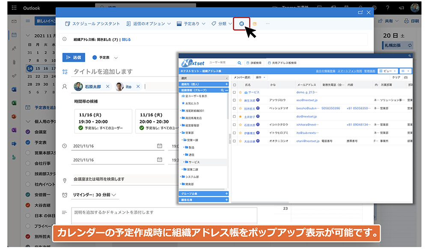Click the Nextset address book add-in icon

click(x=241, y=23)
